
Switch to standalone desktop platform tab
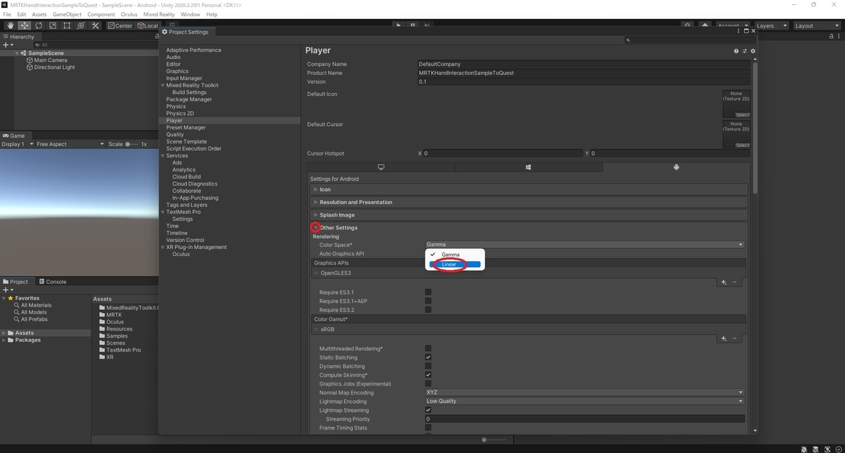[x=381, y=167]
